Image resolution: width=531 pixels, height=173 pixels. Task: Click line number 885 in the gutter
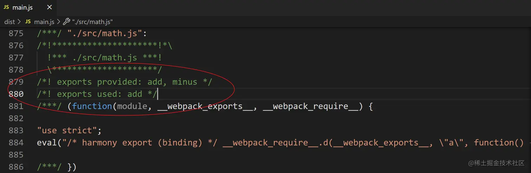pos(16,155)
